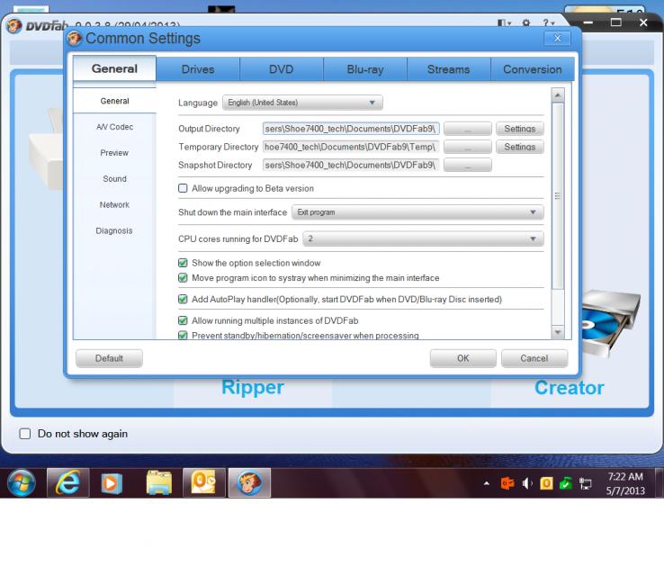
Task: Click the network tray icon
Action: 585,483
